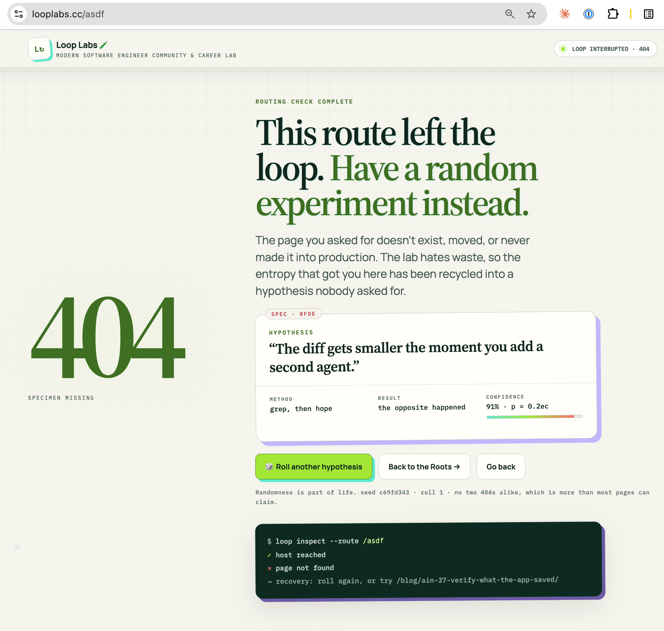Open the browser side panel icon
The width and height of the screenshot is (664, 631).
coord(648,14)
